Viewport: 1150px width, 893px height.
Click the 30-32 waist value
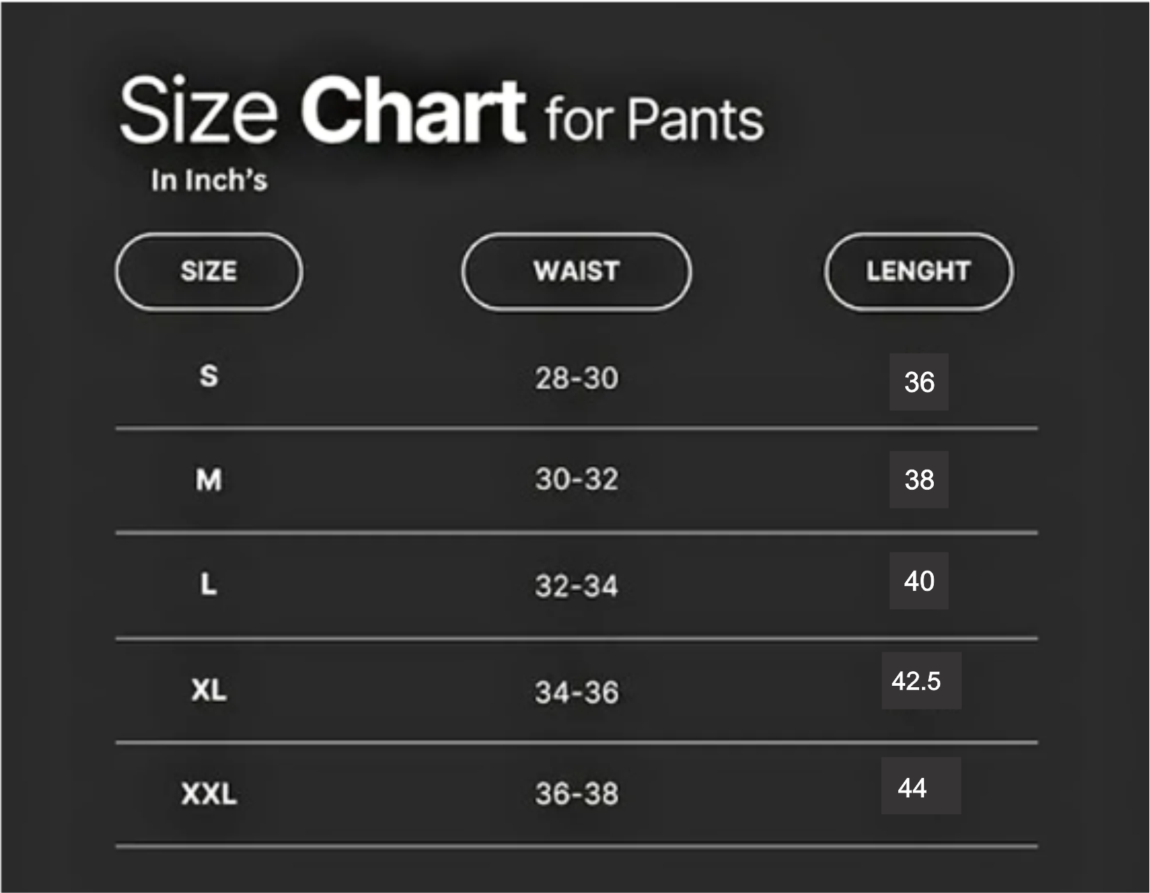pyautogui.click(x=577, y=480)
